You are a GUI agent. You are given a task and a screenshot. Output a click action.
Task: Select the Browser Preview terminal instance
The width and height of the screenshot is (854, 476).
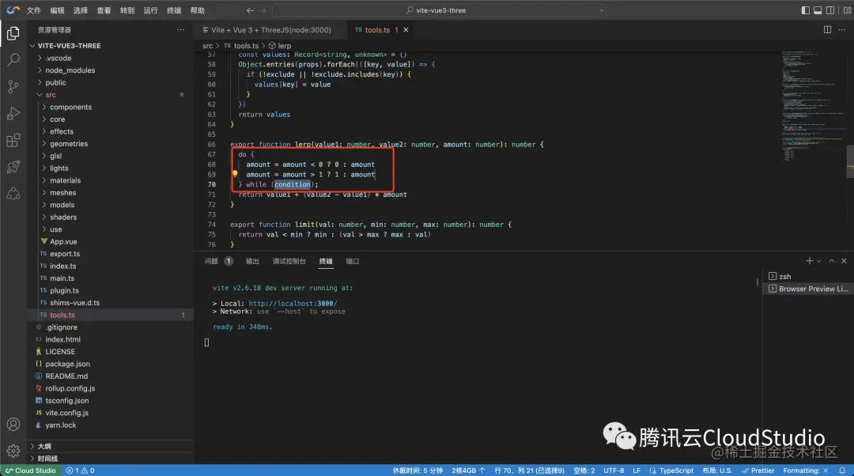click(x=807, y=289)
